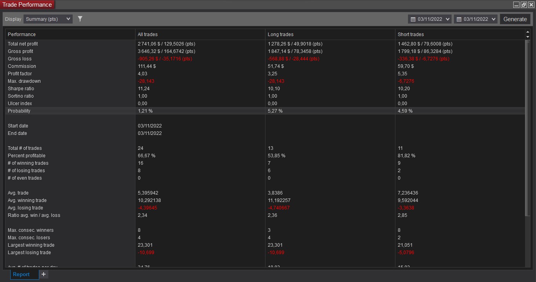Screen dimensions: 536x282
Task: Minimize the Trade Performance window
Action: point(516,5)
